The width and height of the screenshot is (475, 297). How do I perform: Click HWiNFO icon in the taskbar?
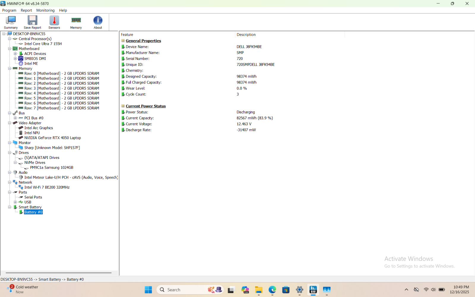[313, 290]
